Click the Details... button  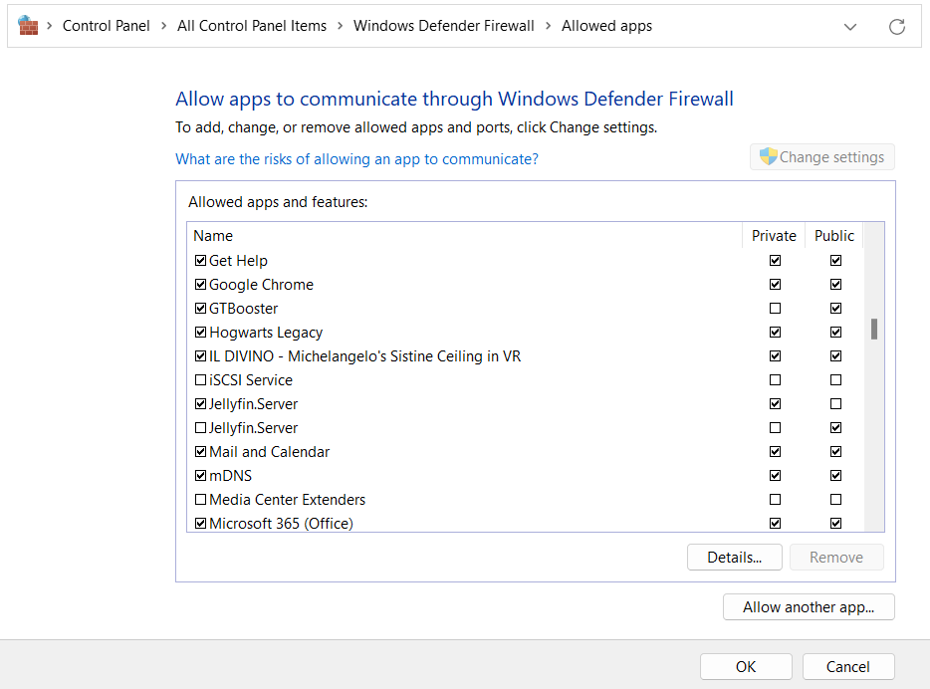tap(734, 558)
